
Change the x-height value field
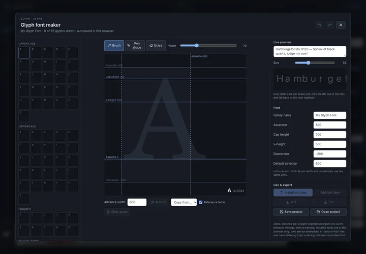coord(329,144)
